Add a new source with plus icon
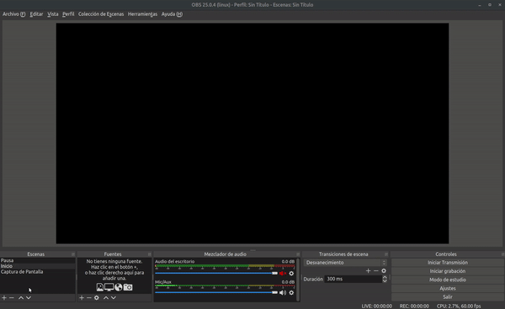 [x=82, y=298]
